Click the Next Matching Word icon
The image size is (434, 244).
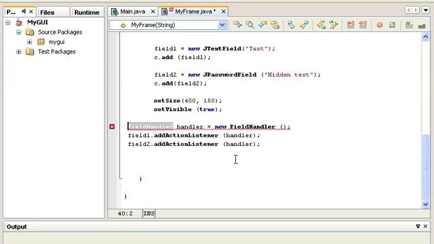point(334,25)
